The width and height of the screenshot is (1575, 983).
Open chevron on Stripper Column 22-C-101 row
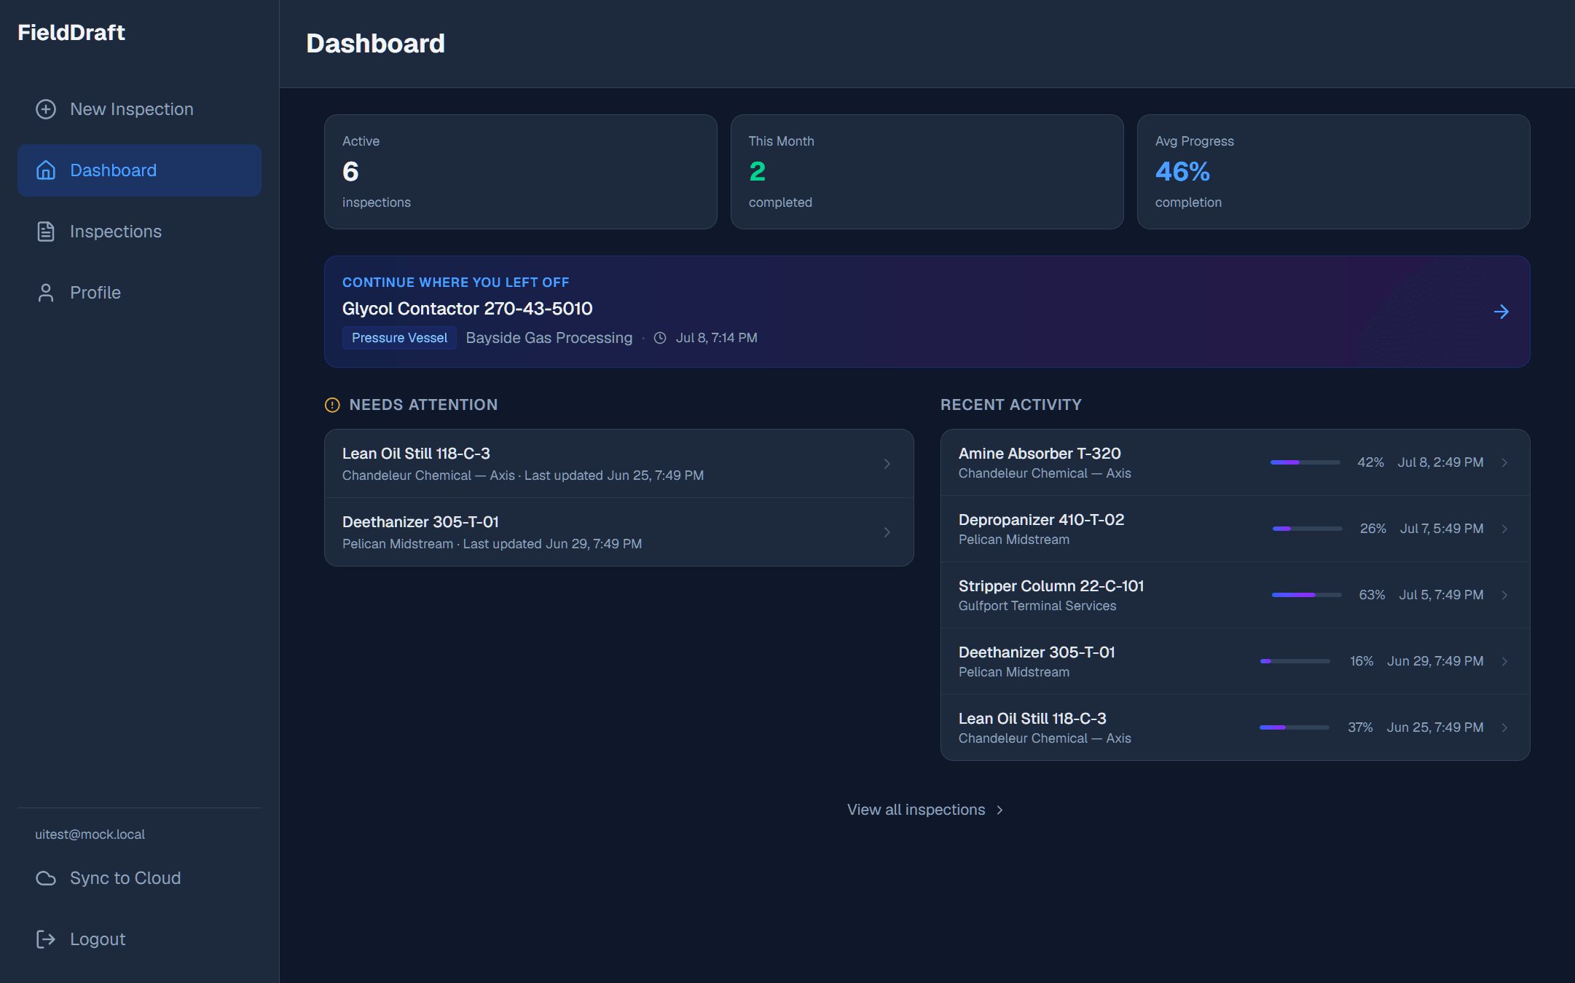(x=1505, y=595)
